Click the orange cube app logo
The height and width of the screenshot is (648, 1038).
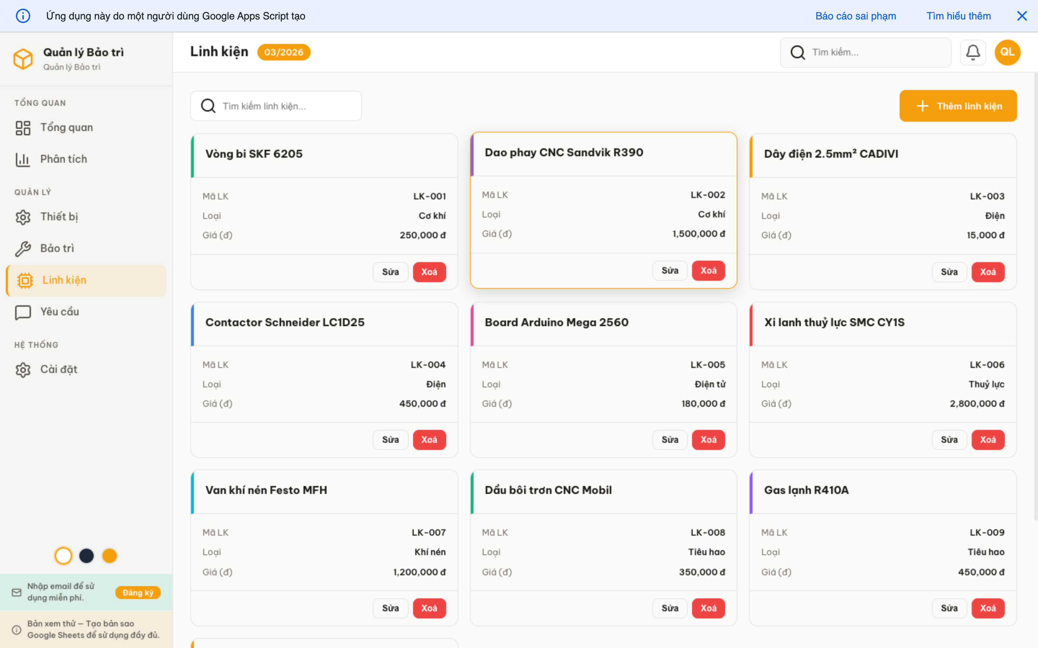coord(23,59)
